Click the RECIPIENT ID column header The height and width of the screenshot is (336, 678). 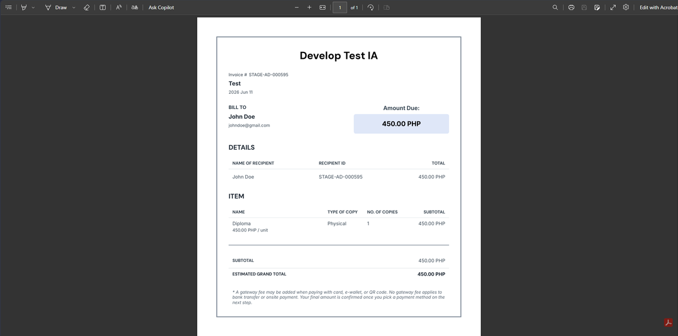(x=332, y=163)
